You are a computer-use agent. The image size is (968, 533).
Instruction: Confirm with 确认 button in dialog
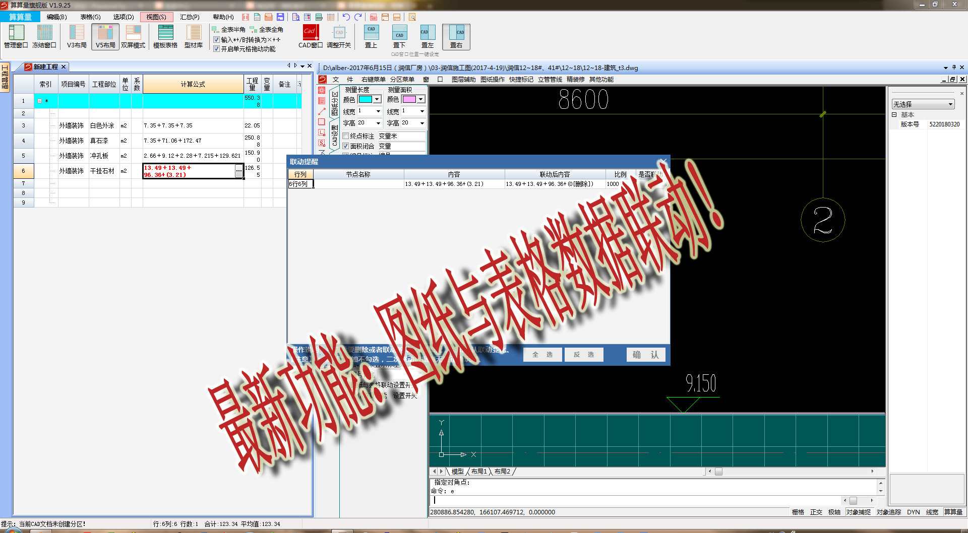pyautogui.click(x=646, y=355)
